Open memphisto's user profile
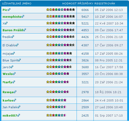 12,17
